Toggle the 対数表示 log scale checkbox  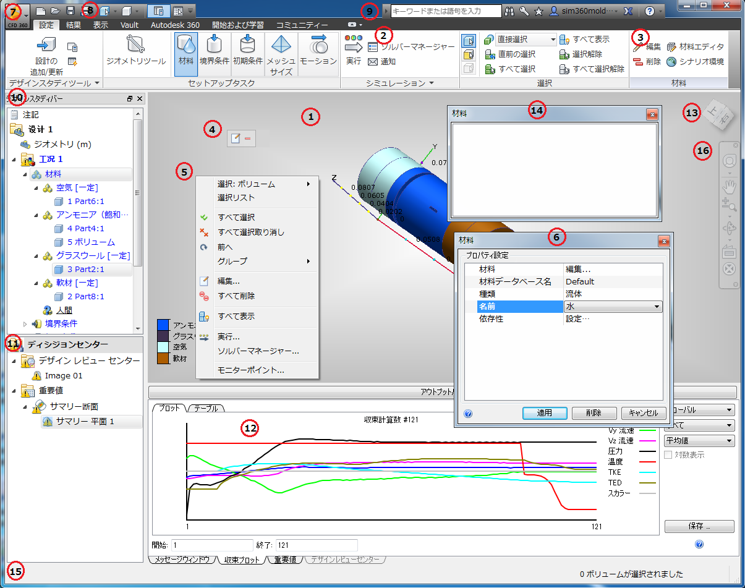(668, 455)
